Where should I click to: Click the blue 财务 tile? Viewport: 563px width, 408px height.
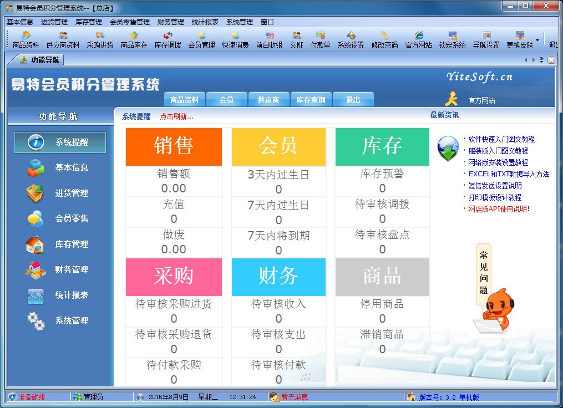pos(278,277)
